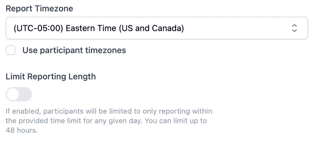The width and height of the screenshot is (313, 142).
Task: Click the grey track of Limit Reporting toggle
Action: coord(25,94)
